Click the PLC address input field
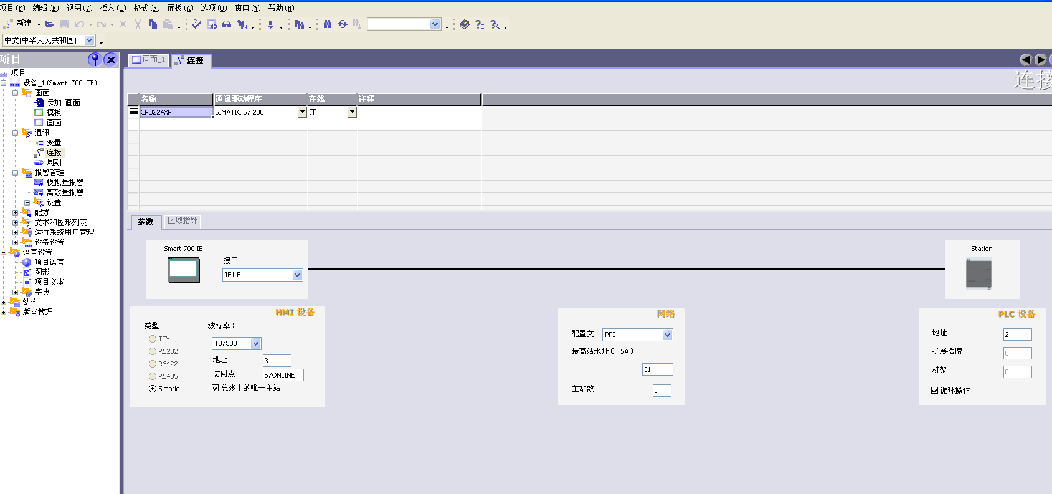 (1017, 335)
